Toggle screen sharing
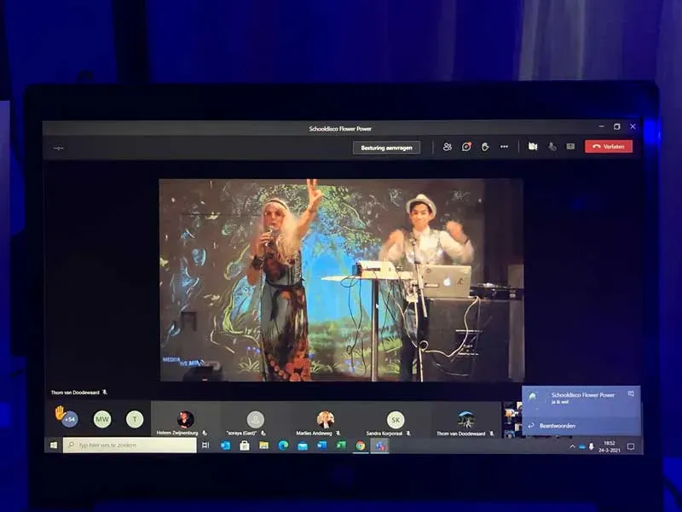Image resolution: width=682 pixels, height=512 pixels. pos(570,147)
